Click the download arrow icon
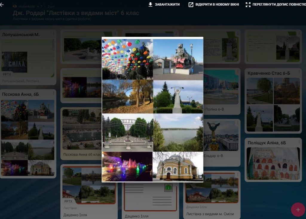Screen dimensions: 306x219 150,4
